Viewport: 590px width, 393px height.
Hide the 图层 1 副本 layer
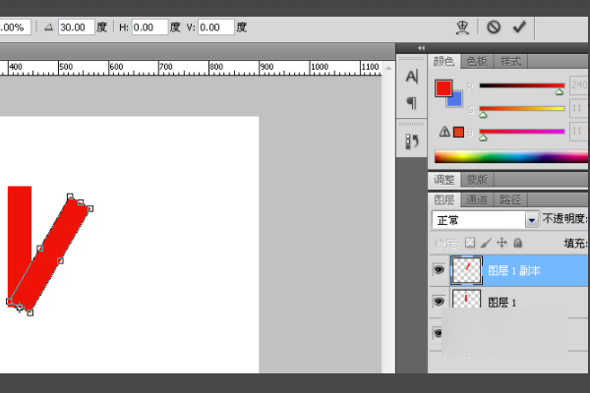(x=439, y=269)
